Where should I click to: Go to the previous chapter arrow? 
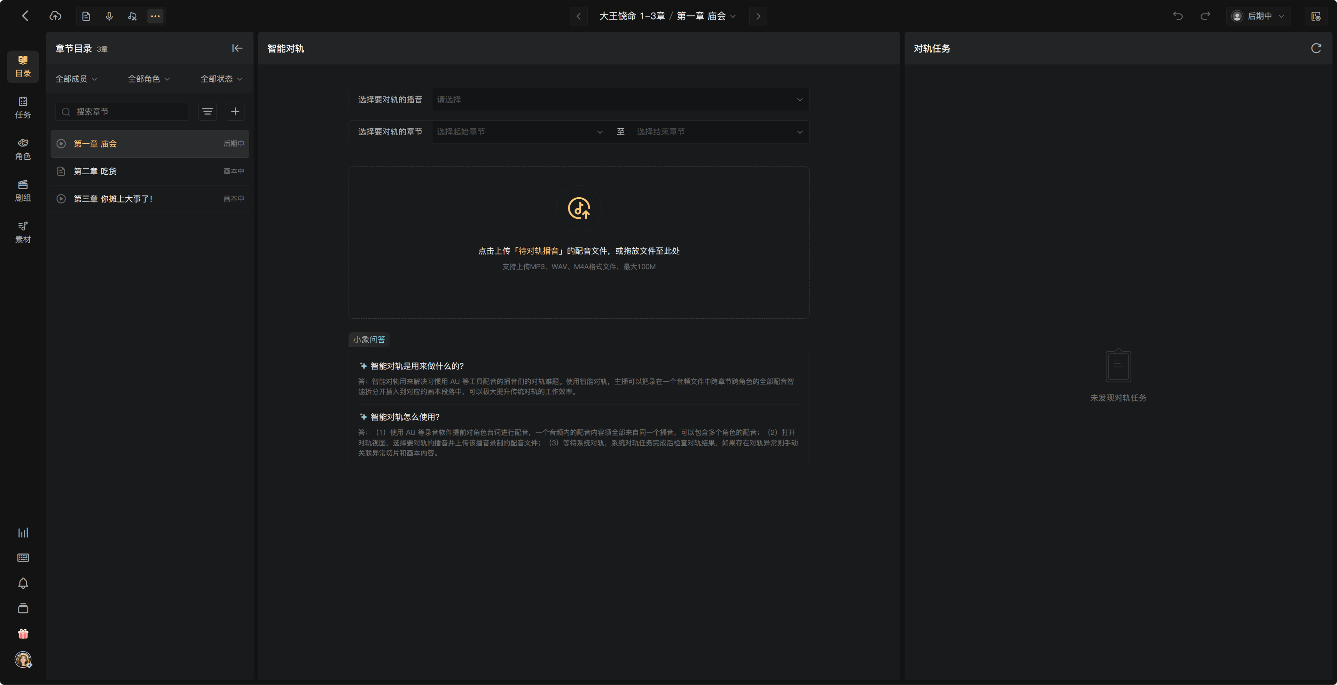pos(579,17)
